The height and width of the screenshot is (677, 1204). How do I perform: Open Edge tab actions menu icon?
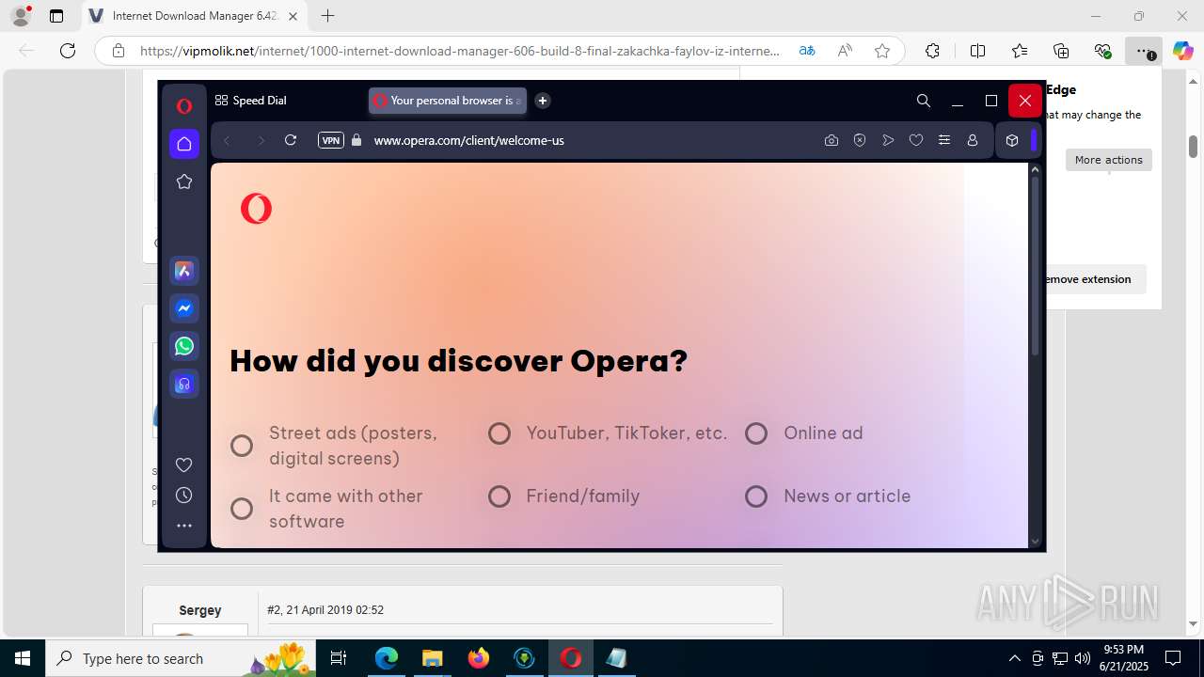point(56,16)
